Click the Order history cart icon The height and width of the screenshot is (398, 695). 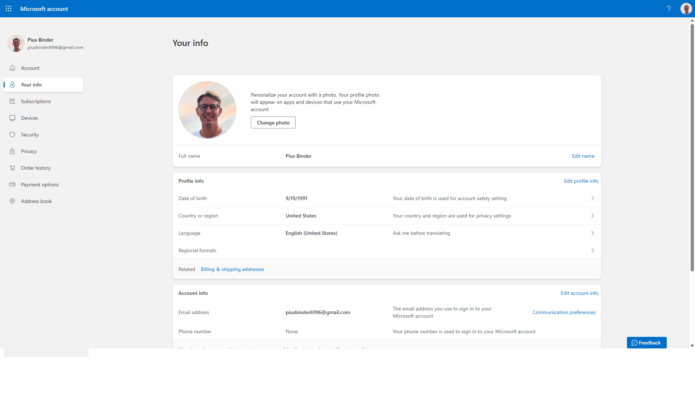tap(12, 168)
